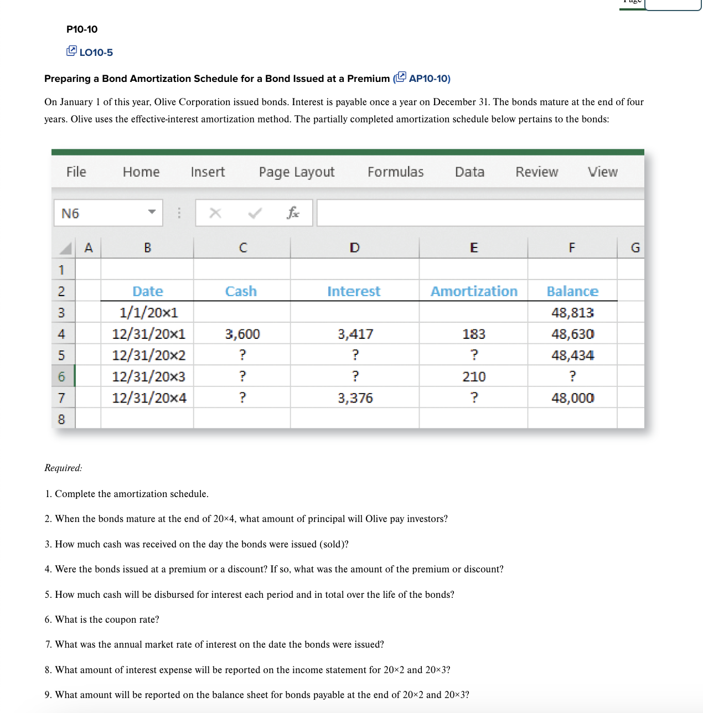The height and width of the screenshot is (713, 703).
Task: Switch to the Insert ribbon tab
Action: [208, 172]
